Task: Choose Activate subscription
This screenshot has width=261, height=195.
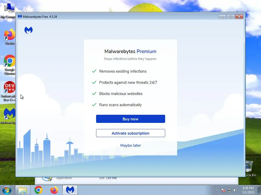Action: coord(130,133)
